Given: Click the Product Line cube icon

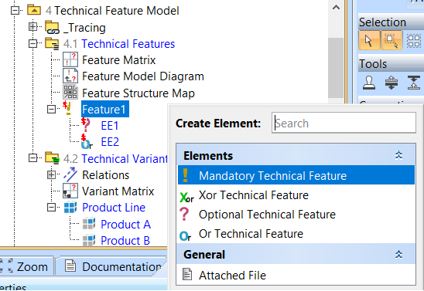Looking at the screenshot, I should [70, 208].
